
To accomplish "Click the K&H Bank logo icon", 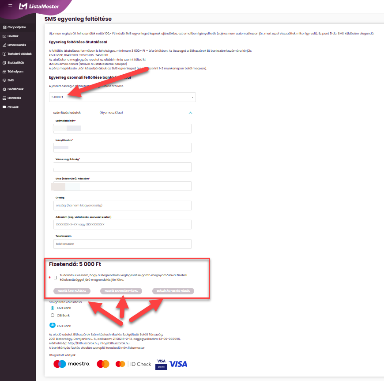I will click(53, 325).
